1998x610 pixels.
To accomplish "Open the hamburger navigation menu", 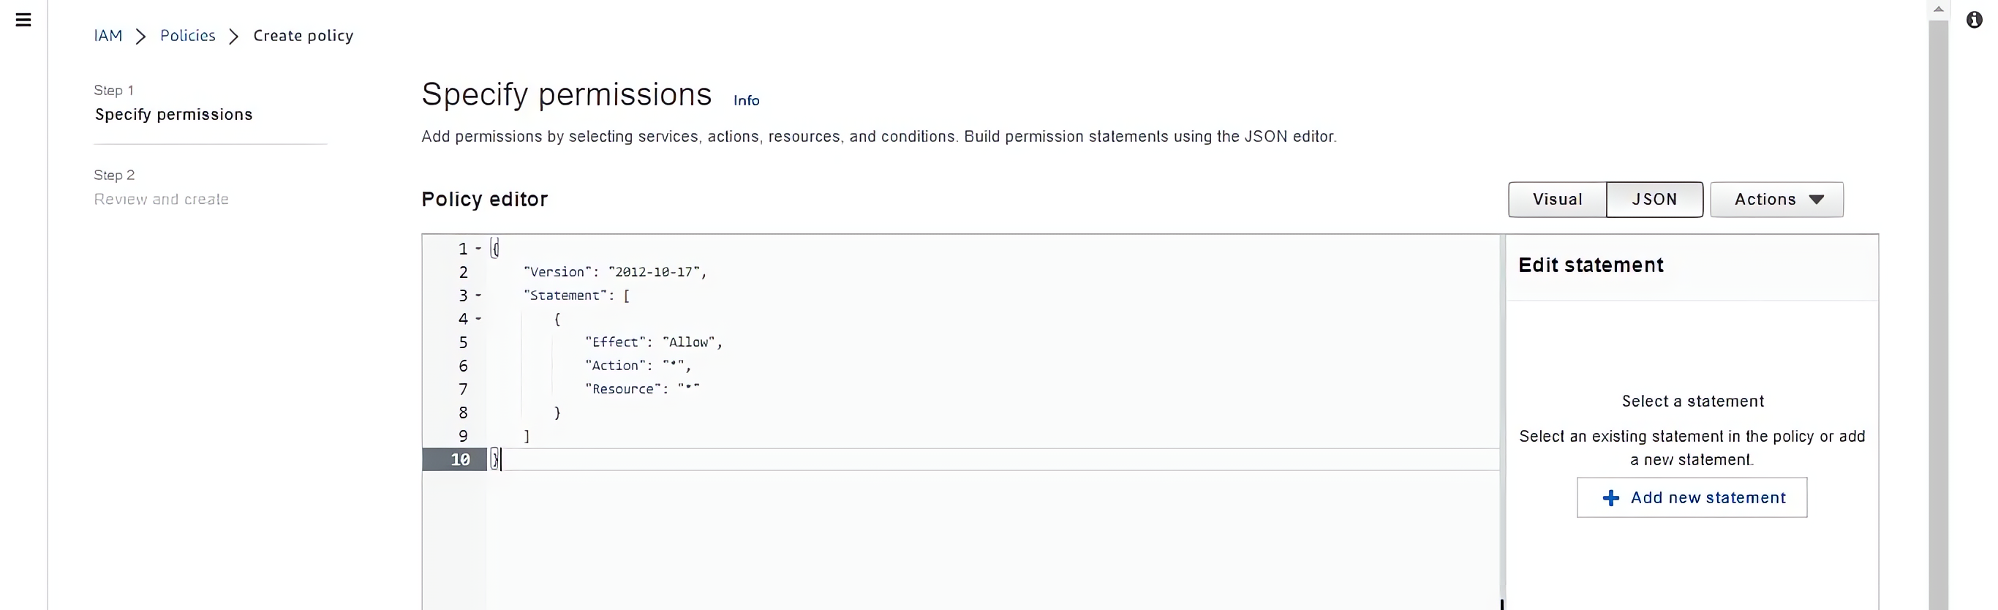I will (23, 20).
